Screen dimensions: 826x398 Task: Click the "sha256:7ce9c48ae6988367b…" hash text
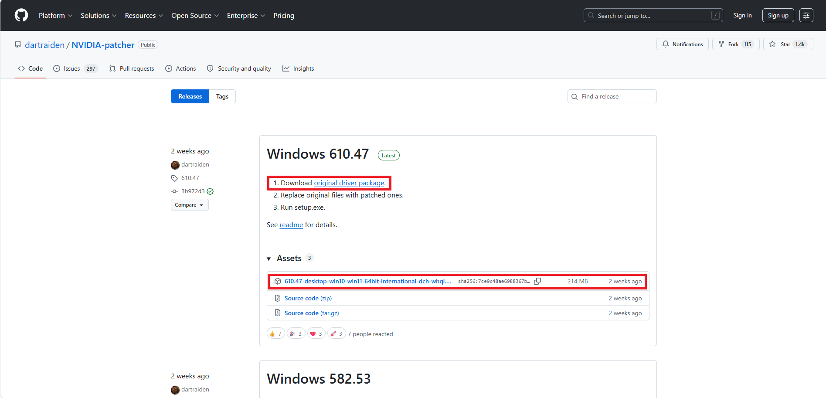[494, 281]
